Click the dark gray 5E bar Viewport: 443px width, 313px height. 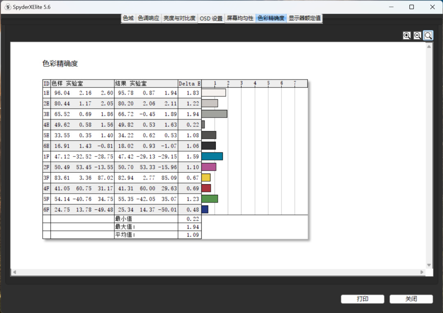pos(209,135)
